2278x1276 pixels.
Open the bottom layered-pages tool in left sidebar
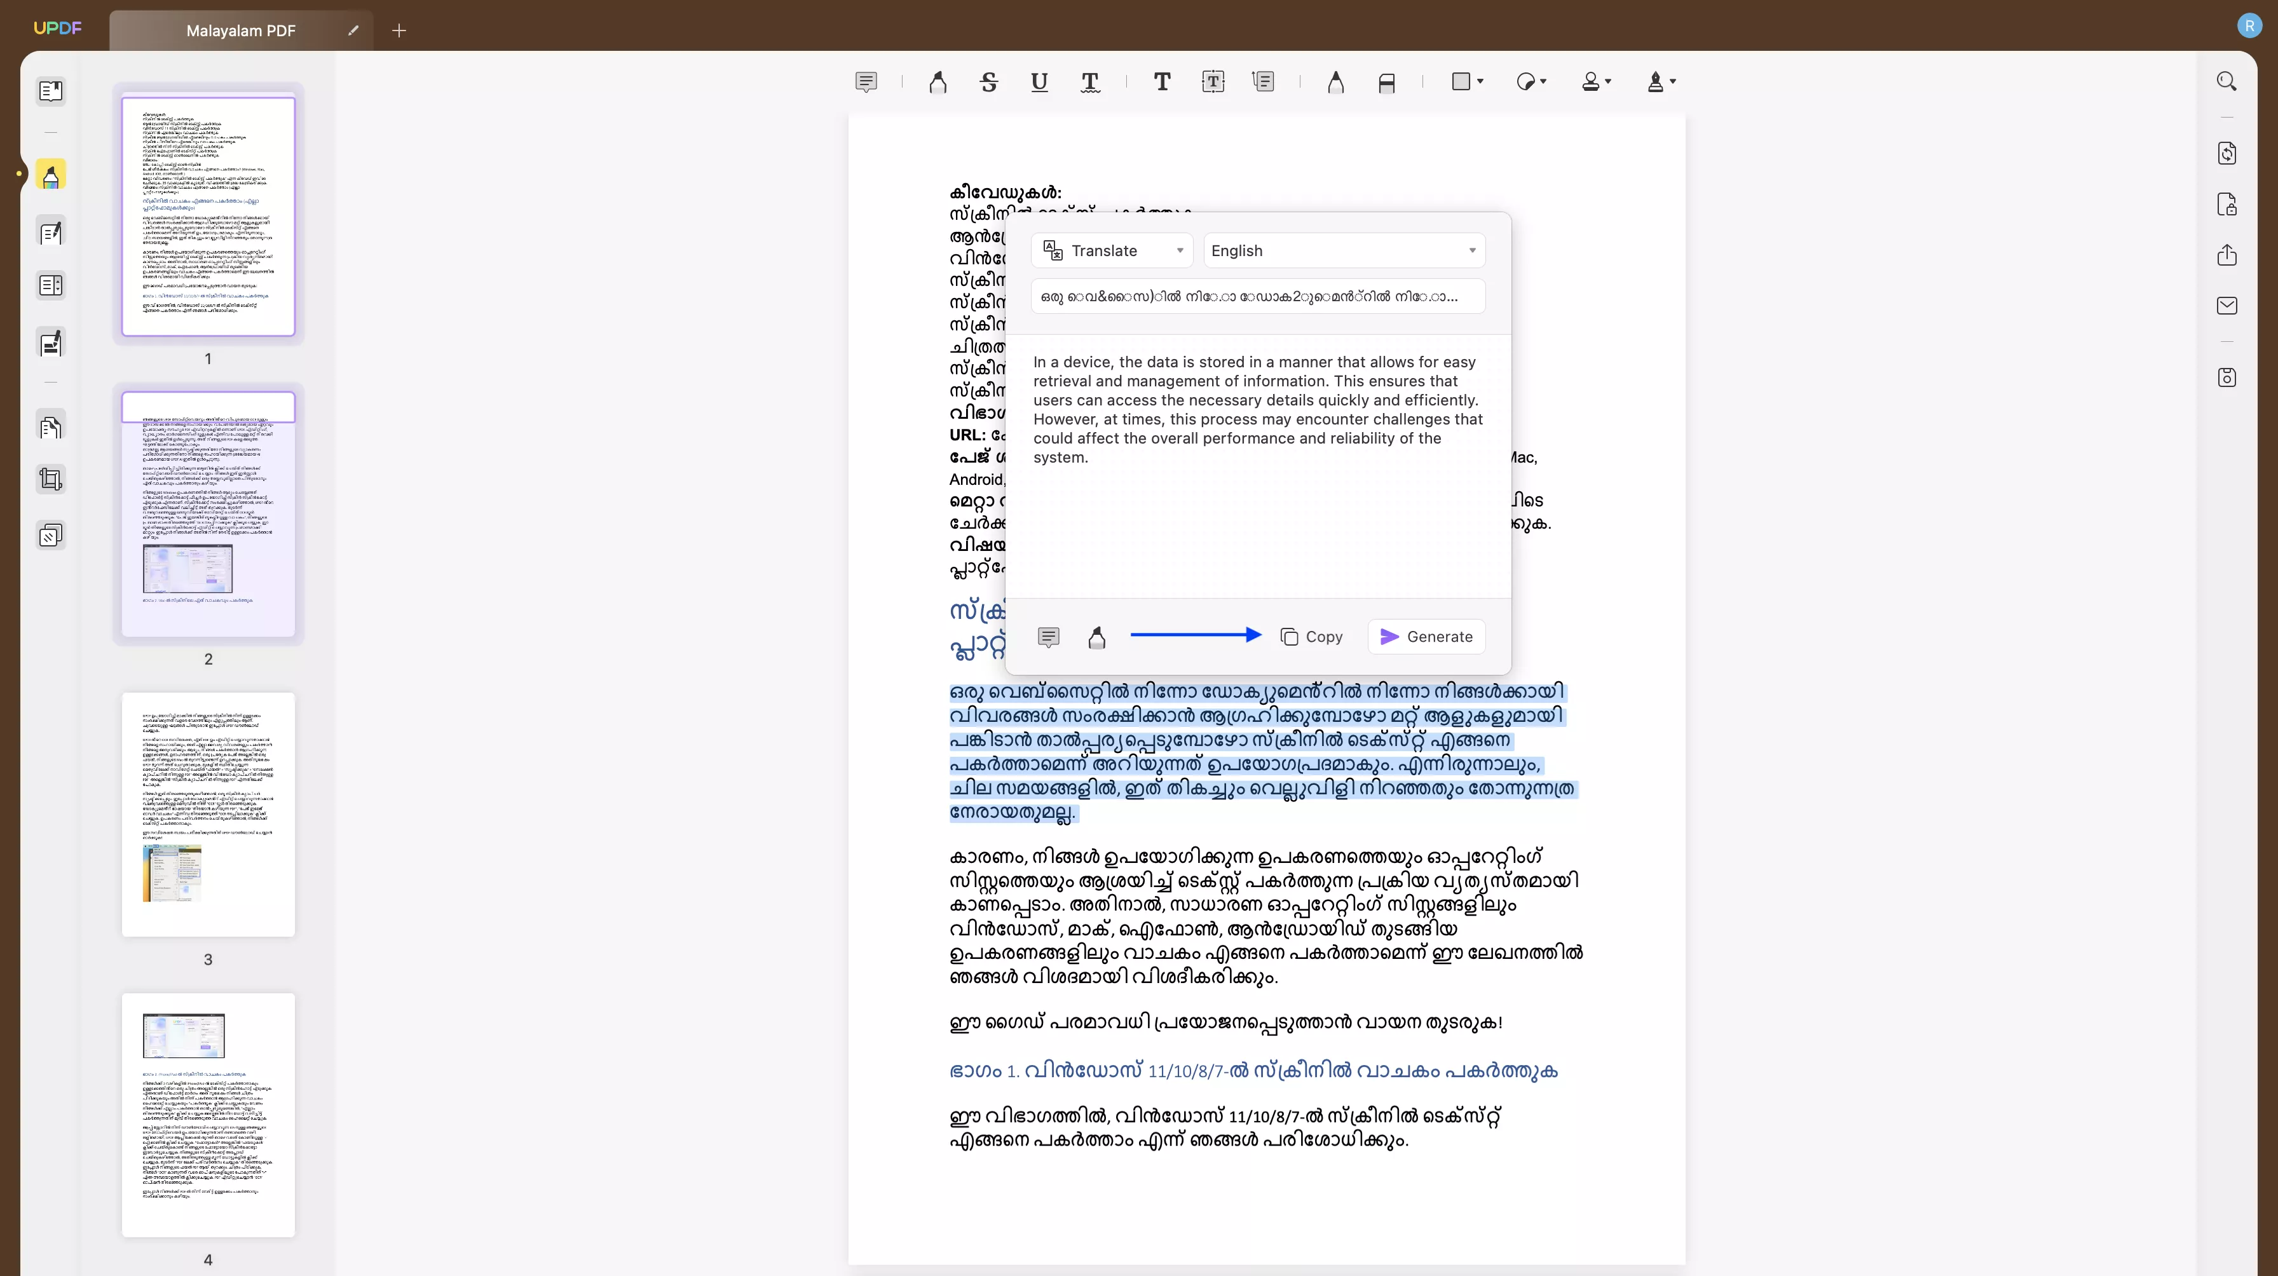(x=50, y=535)
